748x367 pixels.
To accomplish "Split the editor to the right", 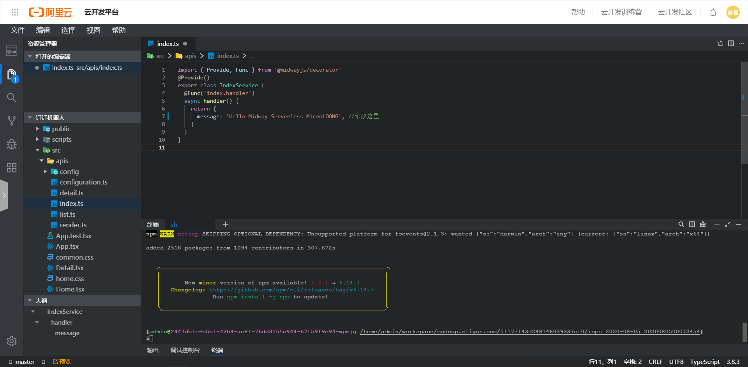I will point(731,44).
